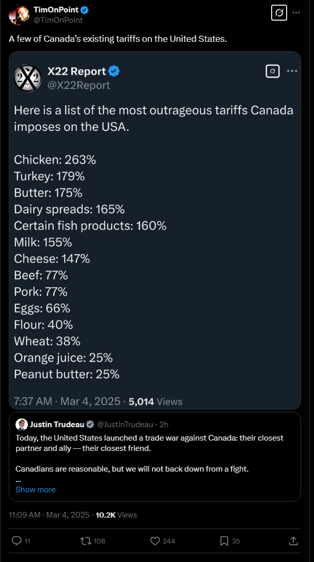Click the reply comment icon
Screen dimensions: 314x562
tap(17, 541)
